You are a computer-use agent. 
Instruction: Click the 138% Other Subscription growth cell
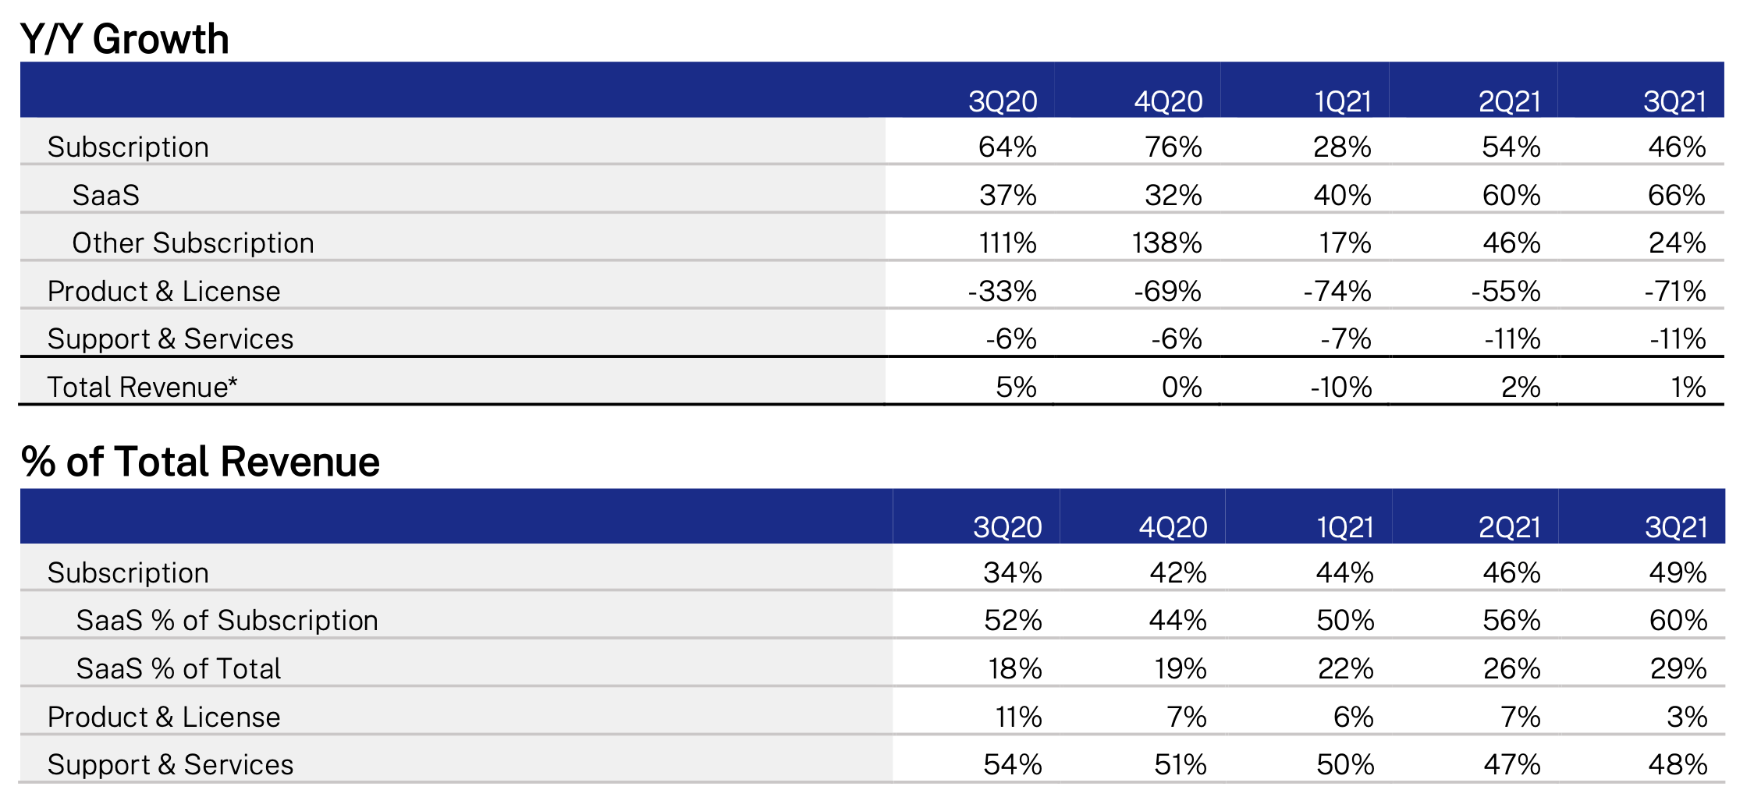[1166, 243]
